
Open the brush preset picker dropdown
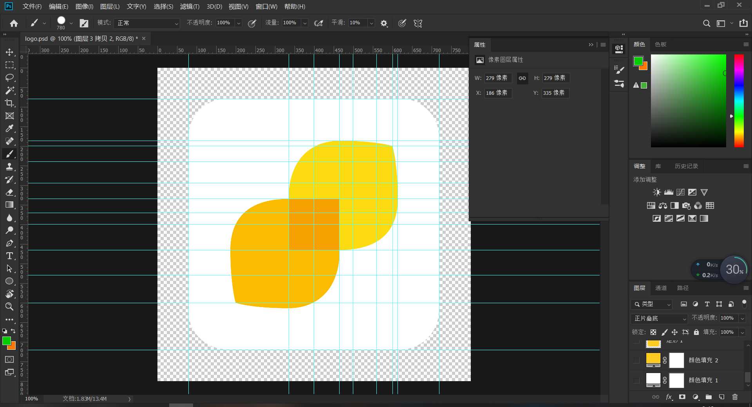tap(71, 24)
